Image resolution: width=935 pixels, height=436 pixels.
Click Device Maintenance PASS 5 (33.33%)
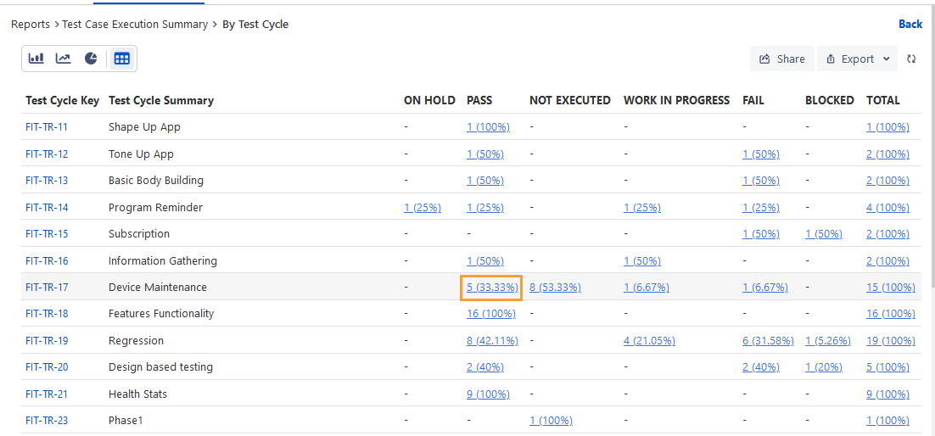tap(492, 287)
